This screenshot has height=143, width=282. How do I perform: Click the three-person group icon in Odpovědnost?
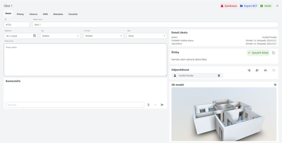point(265,70)
